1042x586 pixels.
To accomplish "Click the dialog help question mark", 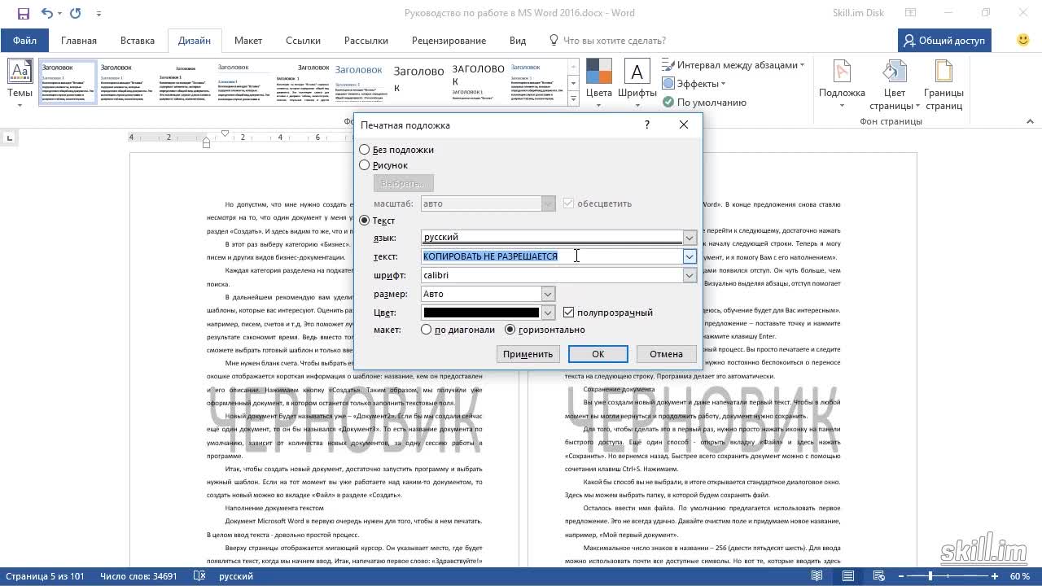I will pos(647,125).
